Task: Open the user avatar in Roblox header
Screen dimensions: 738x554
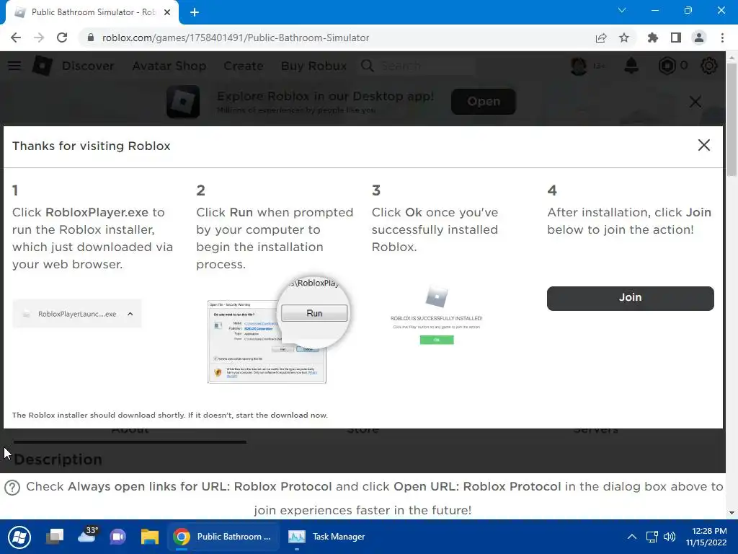Action: [579, 66]
